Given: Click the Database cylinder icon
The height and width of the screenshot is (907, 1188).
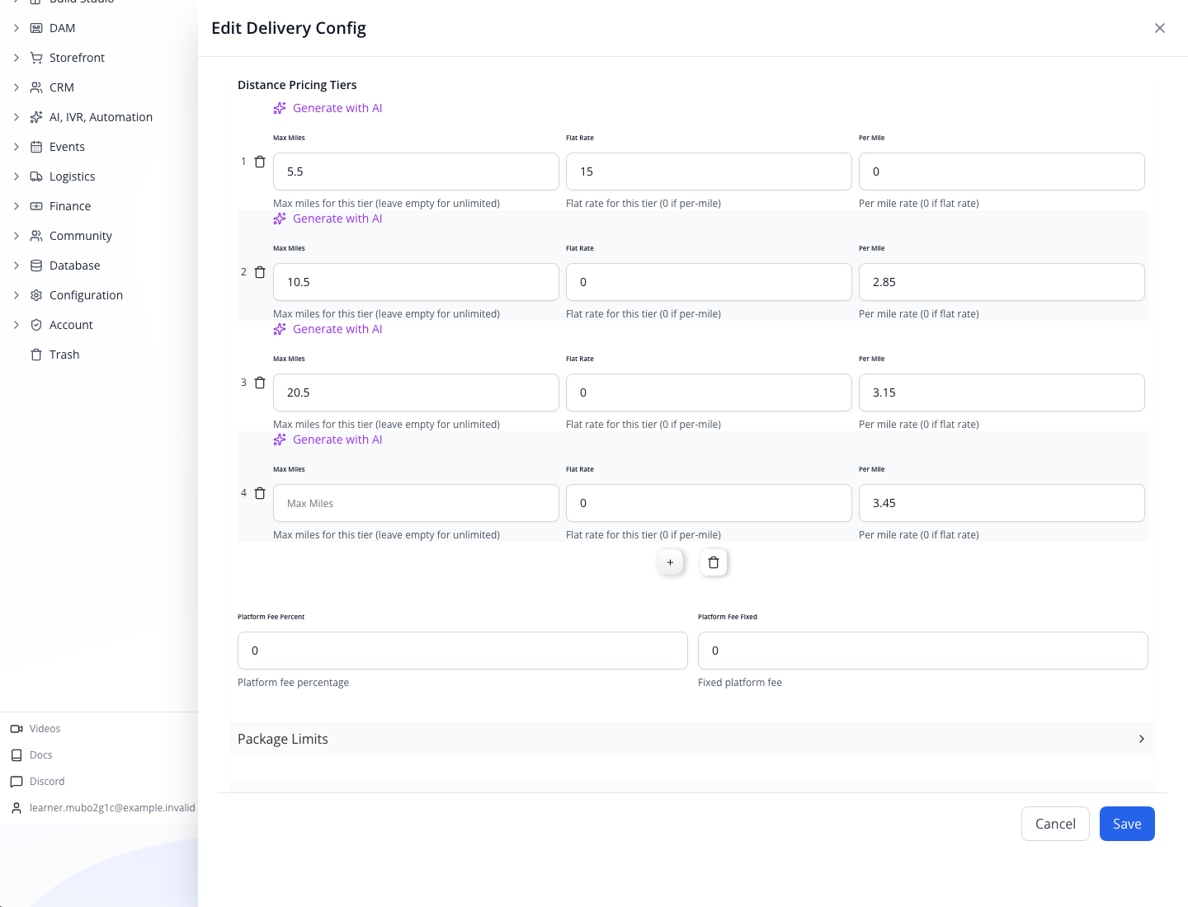Looking at the screenshot, I should [x=36, y=266].
